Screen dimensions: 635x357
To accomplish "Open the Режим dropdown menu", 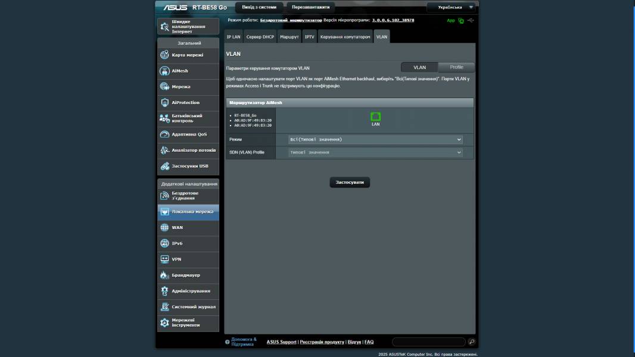I will tap(375, 139).
